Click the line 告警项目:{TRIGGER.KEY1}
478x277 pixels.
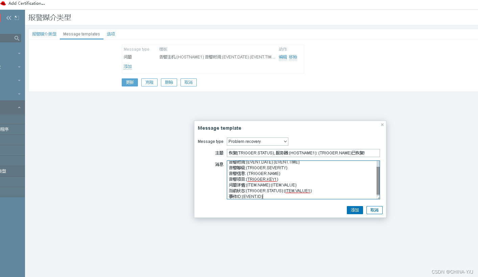(254, 179)
